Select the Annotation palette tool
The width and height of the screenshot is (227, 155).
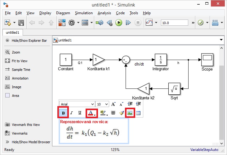pos(17,78)
